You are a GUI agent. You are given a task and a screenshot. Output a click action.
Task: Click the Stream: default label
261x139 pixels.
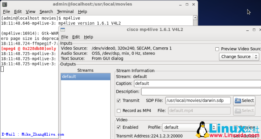click(131, 77)
